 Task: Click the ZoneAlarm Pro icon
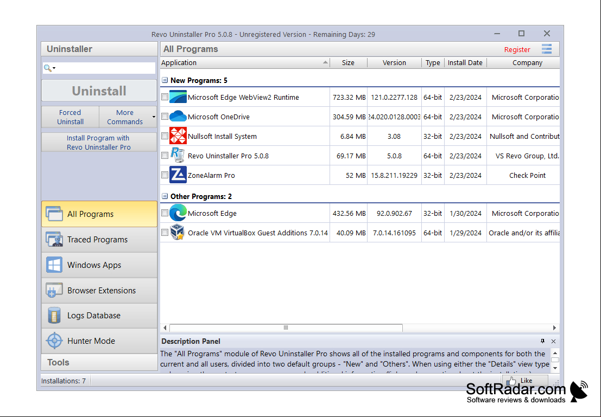tap(178, 175)
